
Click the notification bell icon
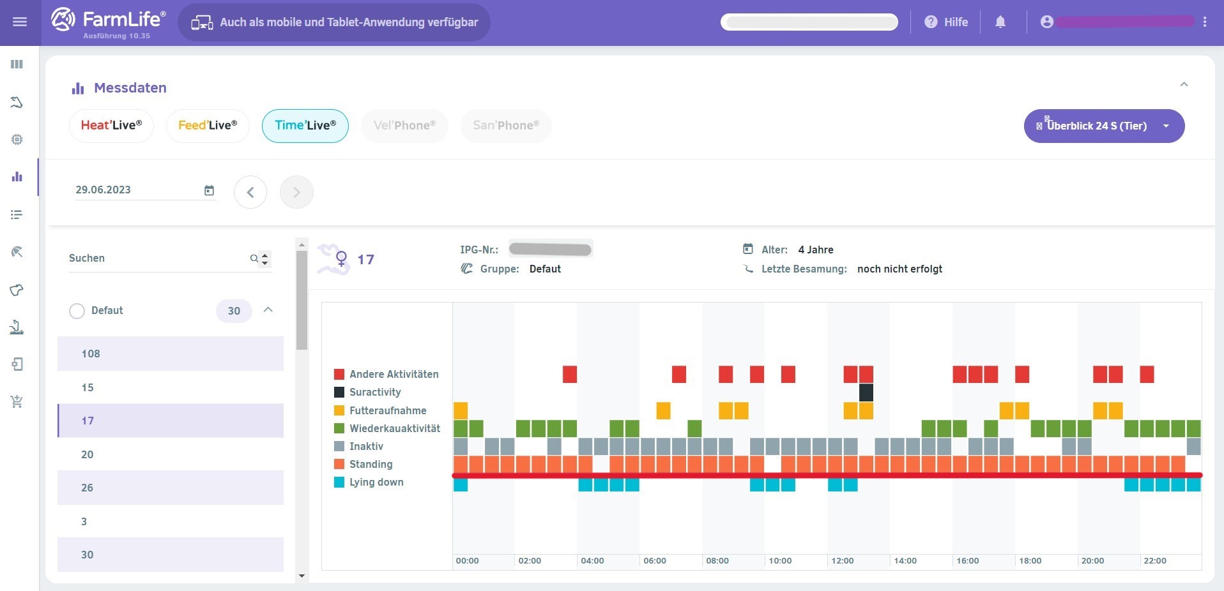1000,22
